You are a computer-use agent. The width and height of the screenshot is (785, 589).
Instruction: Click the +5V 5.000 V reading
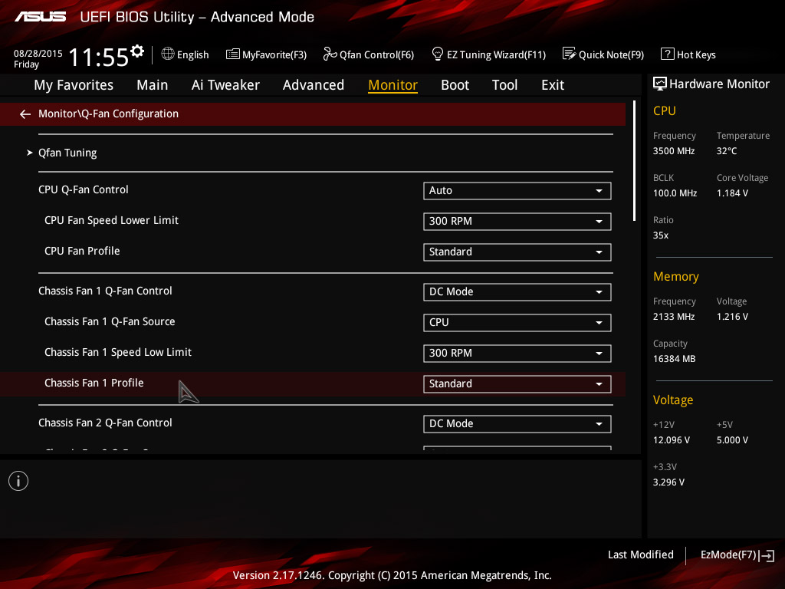pos(732,440)
